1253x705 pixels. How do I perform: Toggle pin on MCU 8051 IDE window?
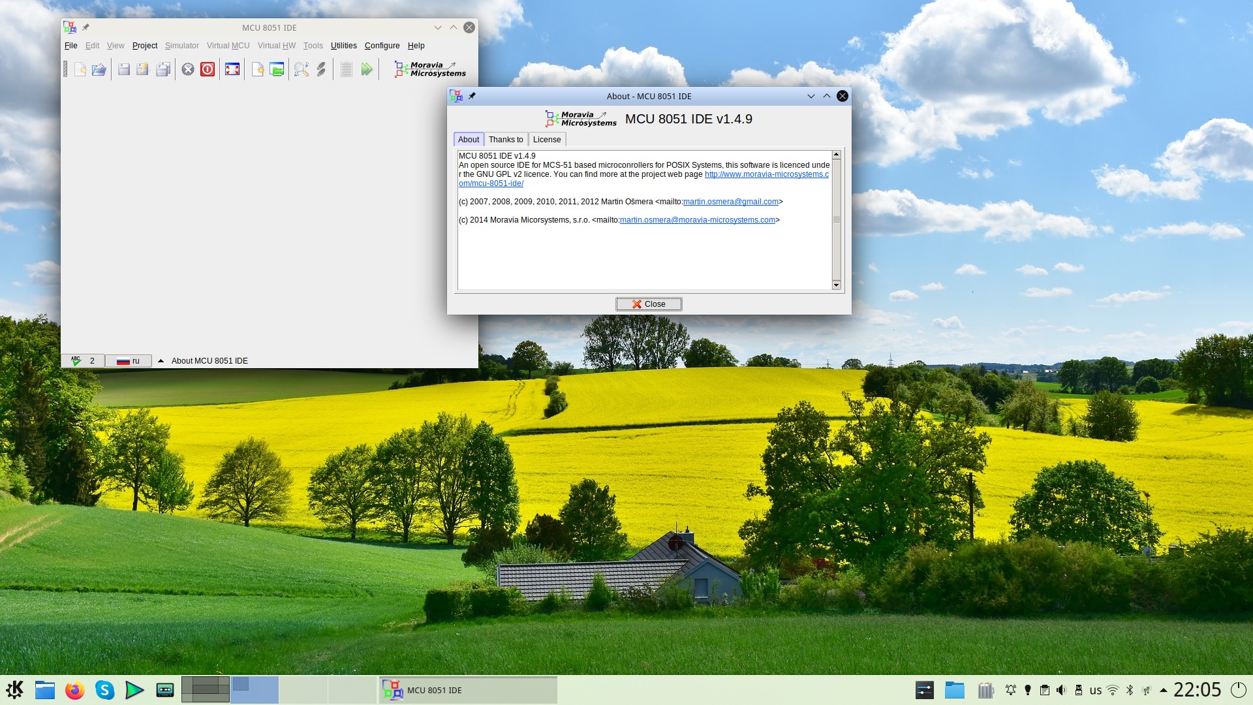pos(85,27)
